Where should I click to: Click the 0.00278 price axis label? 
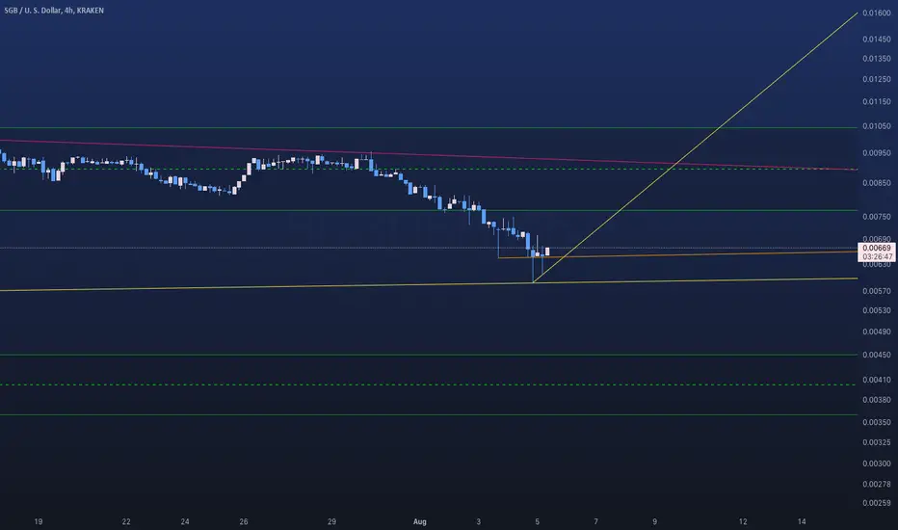tap(876, 484)
